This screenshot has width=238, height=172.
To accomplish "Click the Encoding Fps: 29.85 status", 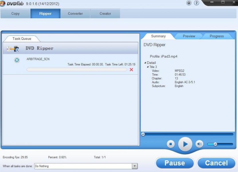I will tap(15, 157).
